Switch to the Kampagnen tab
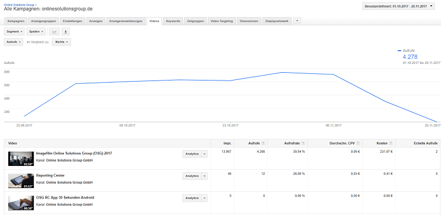441x215 pixels. coord(16,21)
